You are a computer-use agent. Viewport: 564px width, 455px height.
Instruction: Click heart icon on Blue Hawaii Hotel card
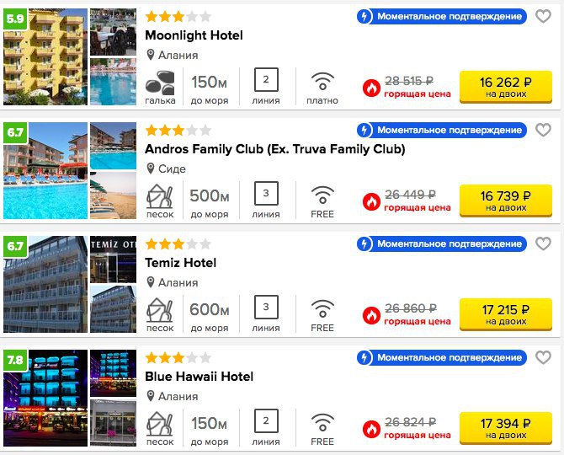[x=543, y=357]
